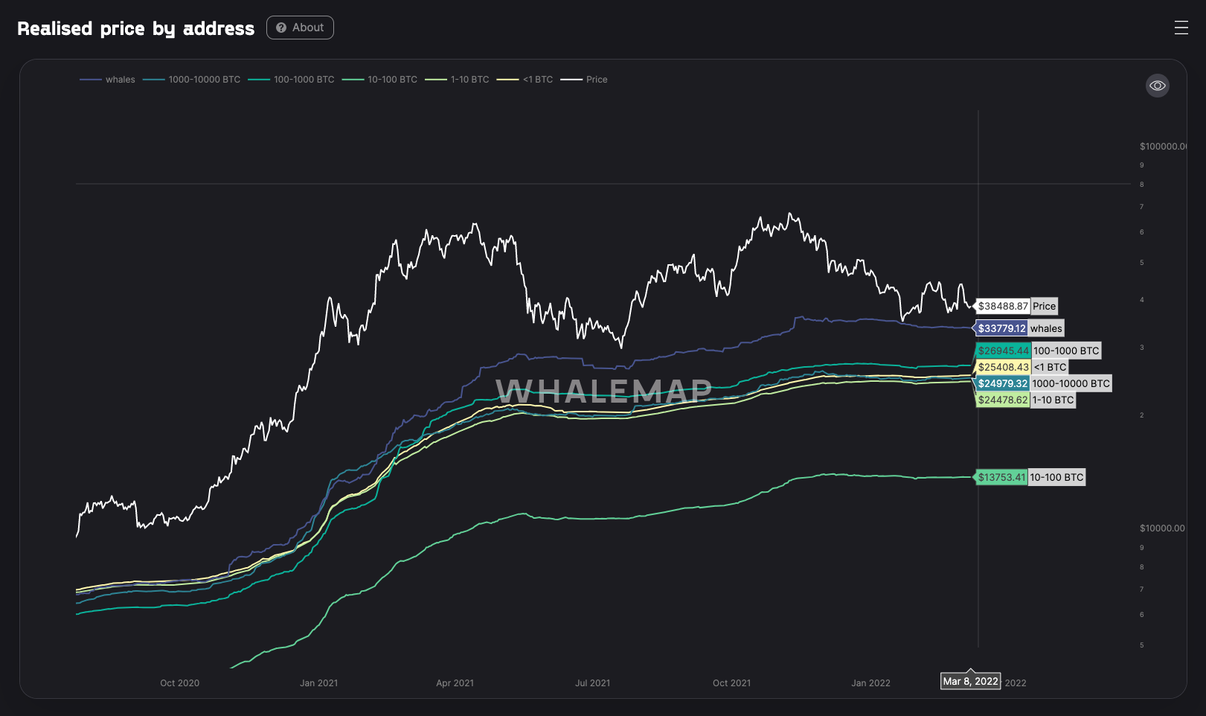
Task: Click the Mar 8, 2022 date marker
Action: [970, 681]
